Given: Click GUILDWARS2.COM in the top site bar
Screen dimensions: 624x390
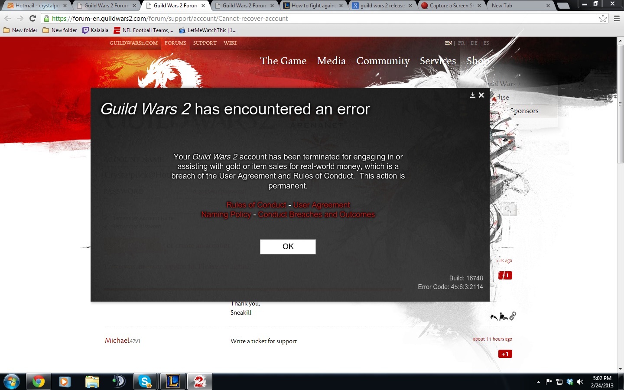Looking at the screenshot, I should click(133, 43).
